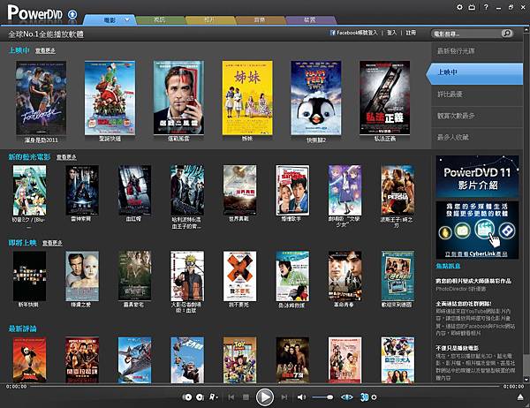Open the 世界異戰 Blu-ray poster

point(239,190)
